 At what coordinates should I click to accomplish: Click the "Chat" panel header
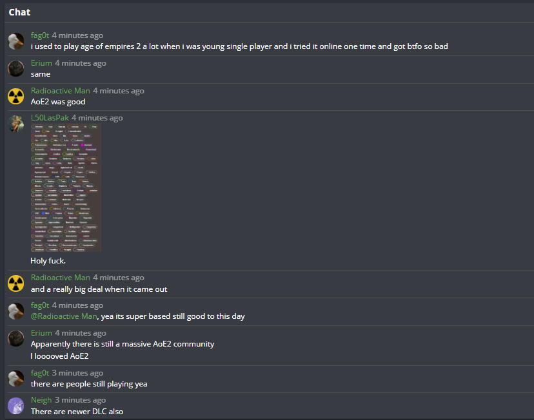(19, 12)
